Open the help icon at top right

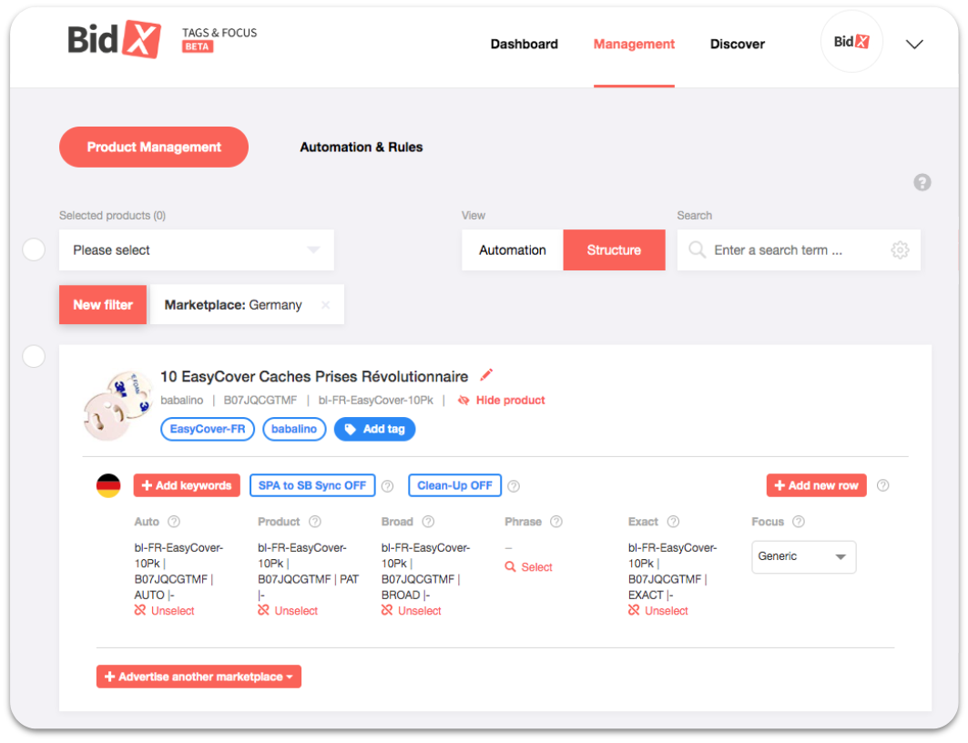[922, 182]
